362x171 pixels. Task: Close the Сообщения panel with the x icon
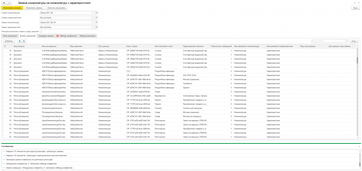pyautogui.click(x=359, y=147)
